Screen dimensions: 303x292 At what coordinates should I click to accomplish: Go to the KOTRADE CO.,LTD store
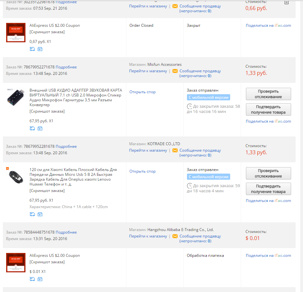pyautogui.click(x=148, y=150)
